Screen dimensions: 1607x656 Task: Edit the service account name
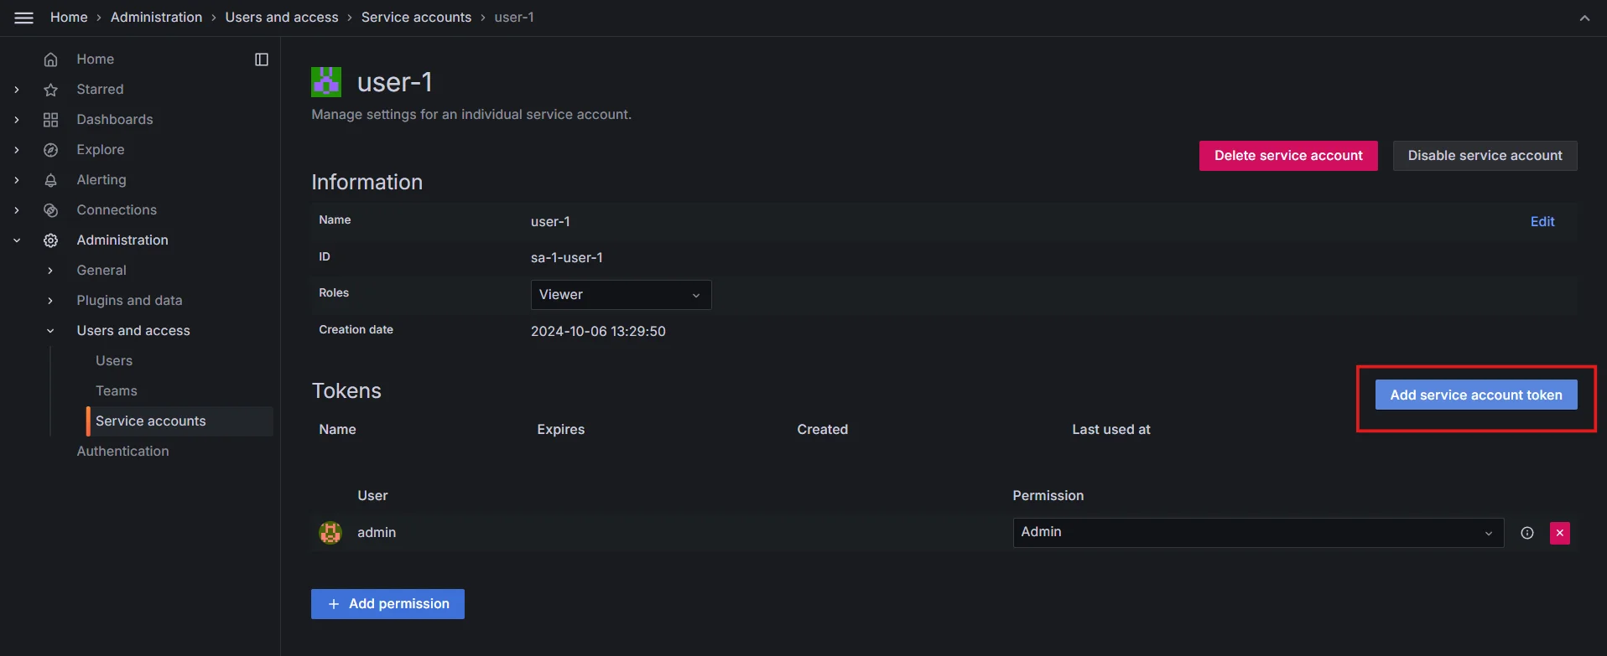[1542, 222]
